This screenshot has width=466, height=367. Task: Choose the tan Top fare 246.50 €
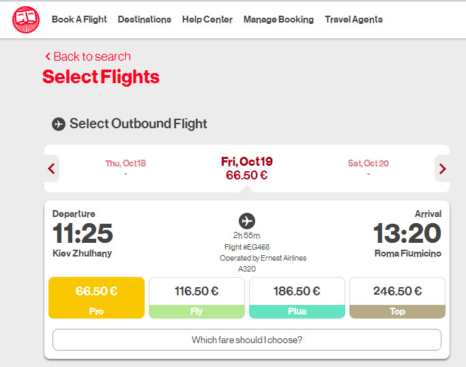point(397,297)
